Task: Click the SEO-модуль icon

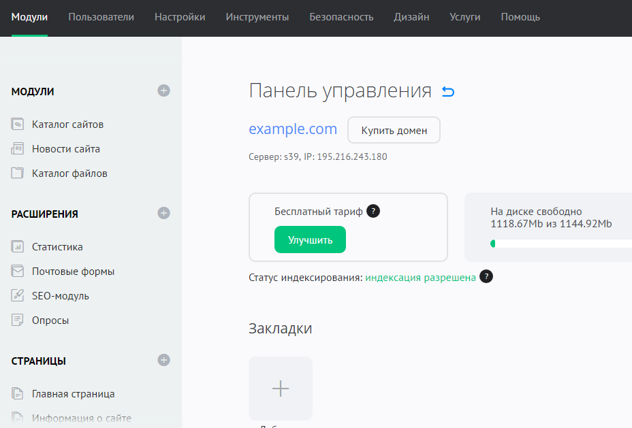Action: tap(18, 296)
